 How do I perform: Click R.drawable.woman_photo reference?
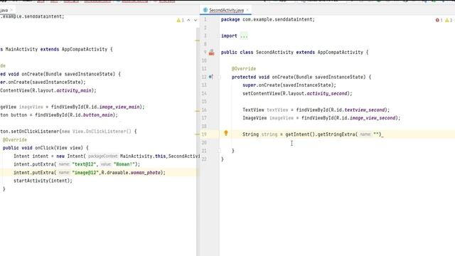[x=131, y=173]
